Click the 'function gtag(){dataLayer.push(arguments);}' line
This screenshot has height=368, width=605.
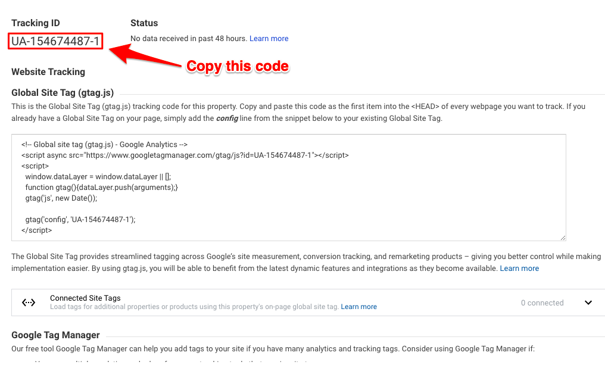pos(101,188)
